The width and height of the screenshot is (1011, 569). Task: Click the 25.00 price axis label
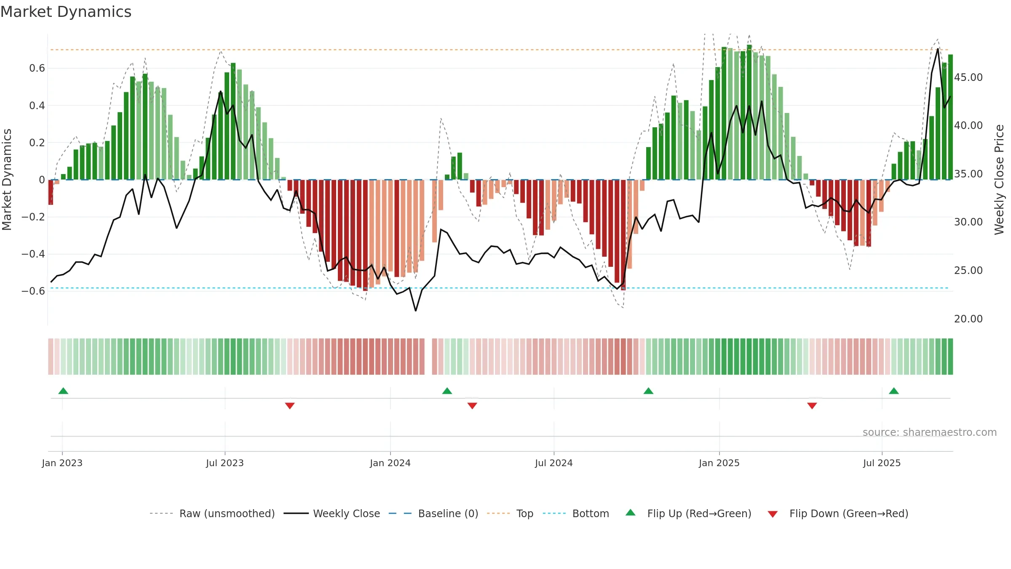tap(968, 271)
